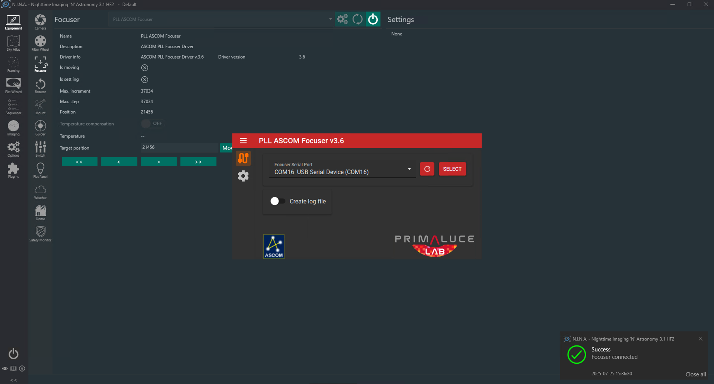
Task: Open the Camera equipment section
Action: tap(40, 22)
